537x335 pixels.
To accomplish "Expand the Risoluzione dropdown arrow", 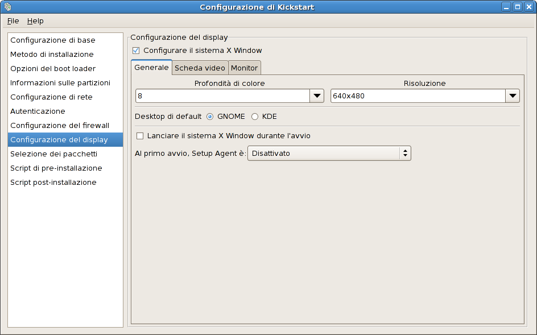I will (513, 96).
